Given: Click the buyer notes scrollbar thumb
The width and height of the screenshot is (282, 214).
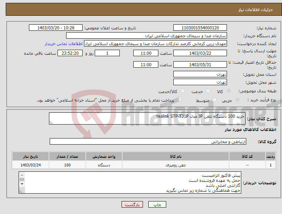Looking at the screenshot, I should (22, 179).
